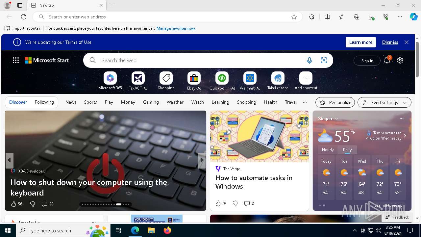Open the News category
Viewport: 421px width, 237px height.
[x=71, y=102]
